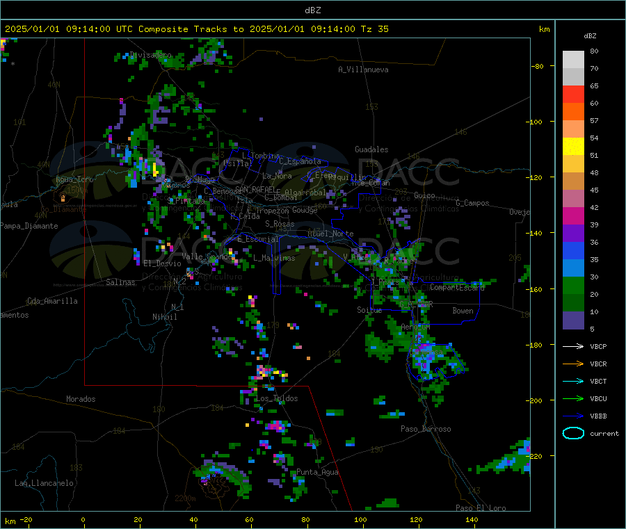The image size is (626, 529).
Task: Click the Pampa_Diamante map label
Action: 29,226
